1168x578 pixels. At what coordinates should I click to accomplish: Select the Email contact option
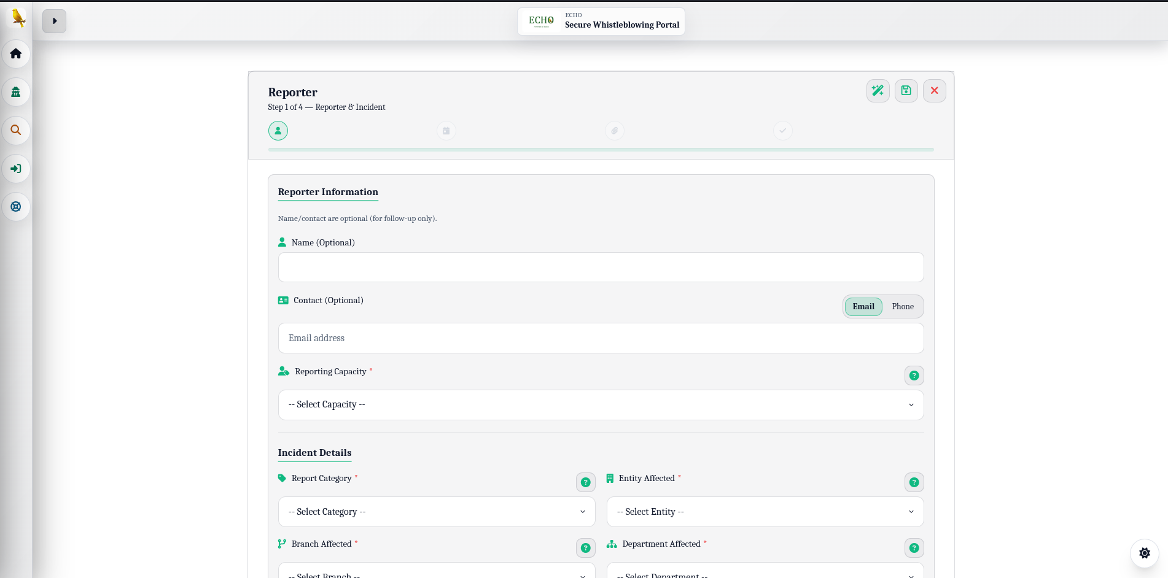click(863, 306)
